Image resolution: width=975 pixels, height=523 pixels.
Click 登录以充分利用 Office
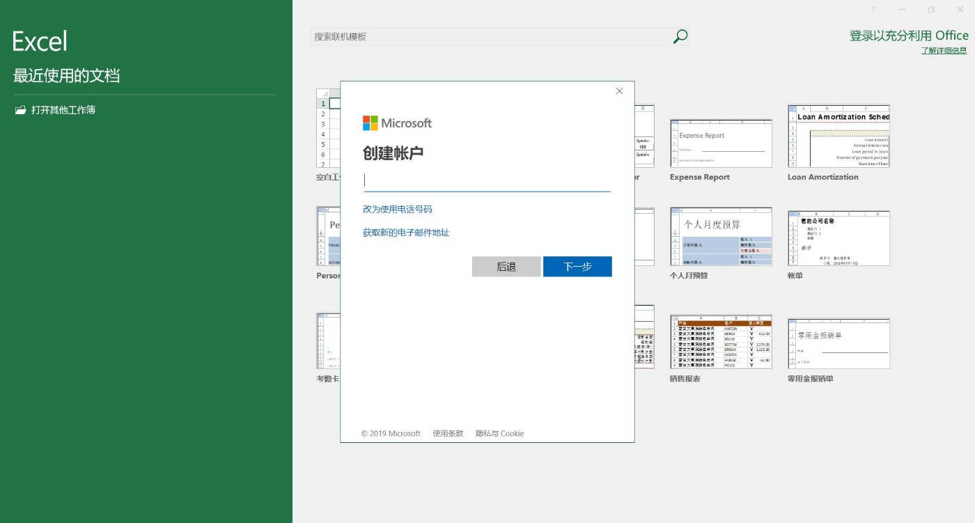pos(909,36)
